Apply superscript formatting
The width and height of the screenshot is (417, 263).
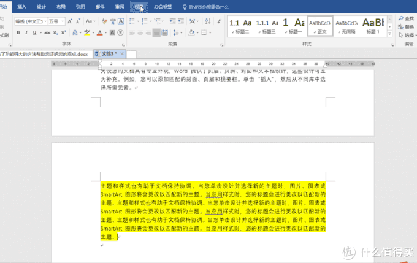[63, 32]
